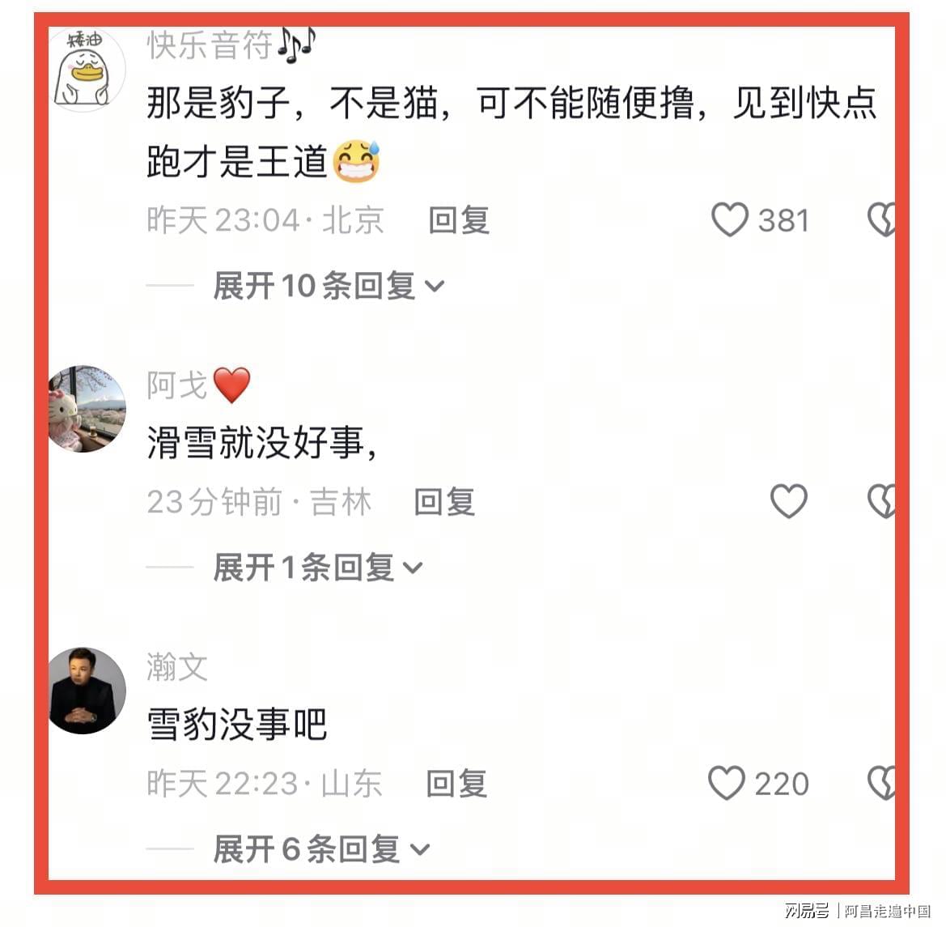Open 阿戈's Hello Kitty avatar

click(87, 408)
